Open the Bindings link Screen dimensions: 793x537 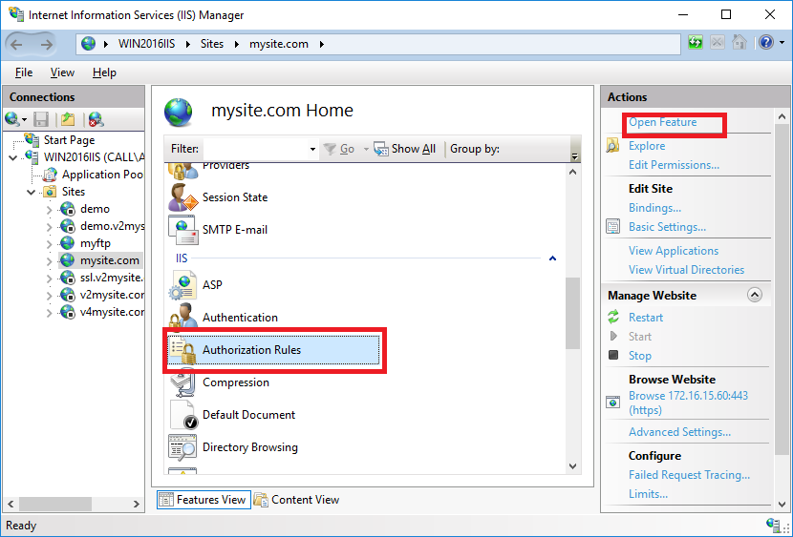click(654, 208)
